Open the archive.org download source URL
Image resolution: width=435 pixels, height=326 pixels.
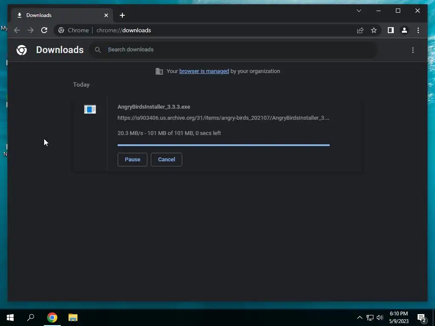223,118
